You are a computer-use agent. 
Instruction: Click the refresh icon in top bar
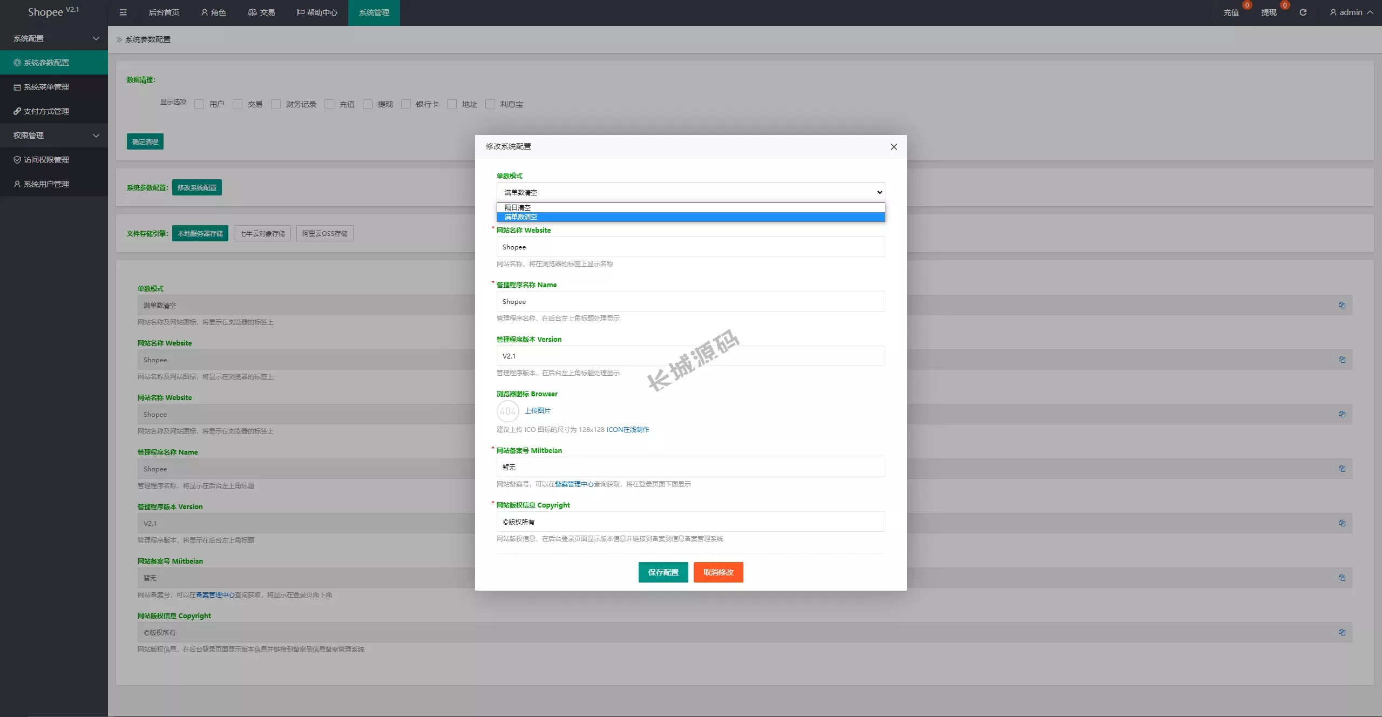[x=1303, y=12]
